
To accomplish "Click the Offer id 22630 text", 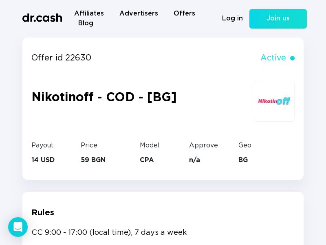I will tap(61, 58).
